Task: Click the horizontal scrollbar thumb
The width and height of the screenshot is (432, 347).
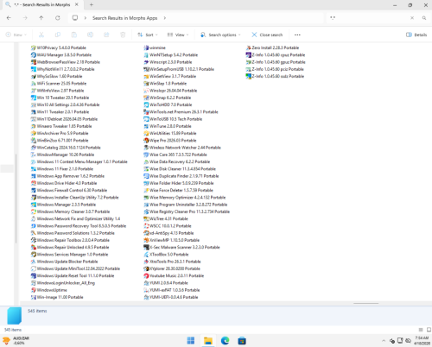Action: [365, 303]
